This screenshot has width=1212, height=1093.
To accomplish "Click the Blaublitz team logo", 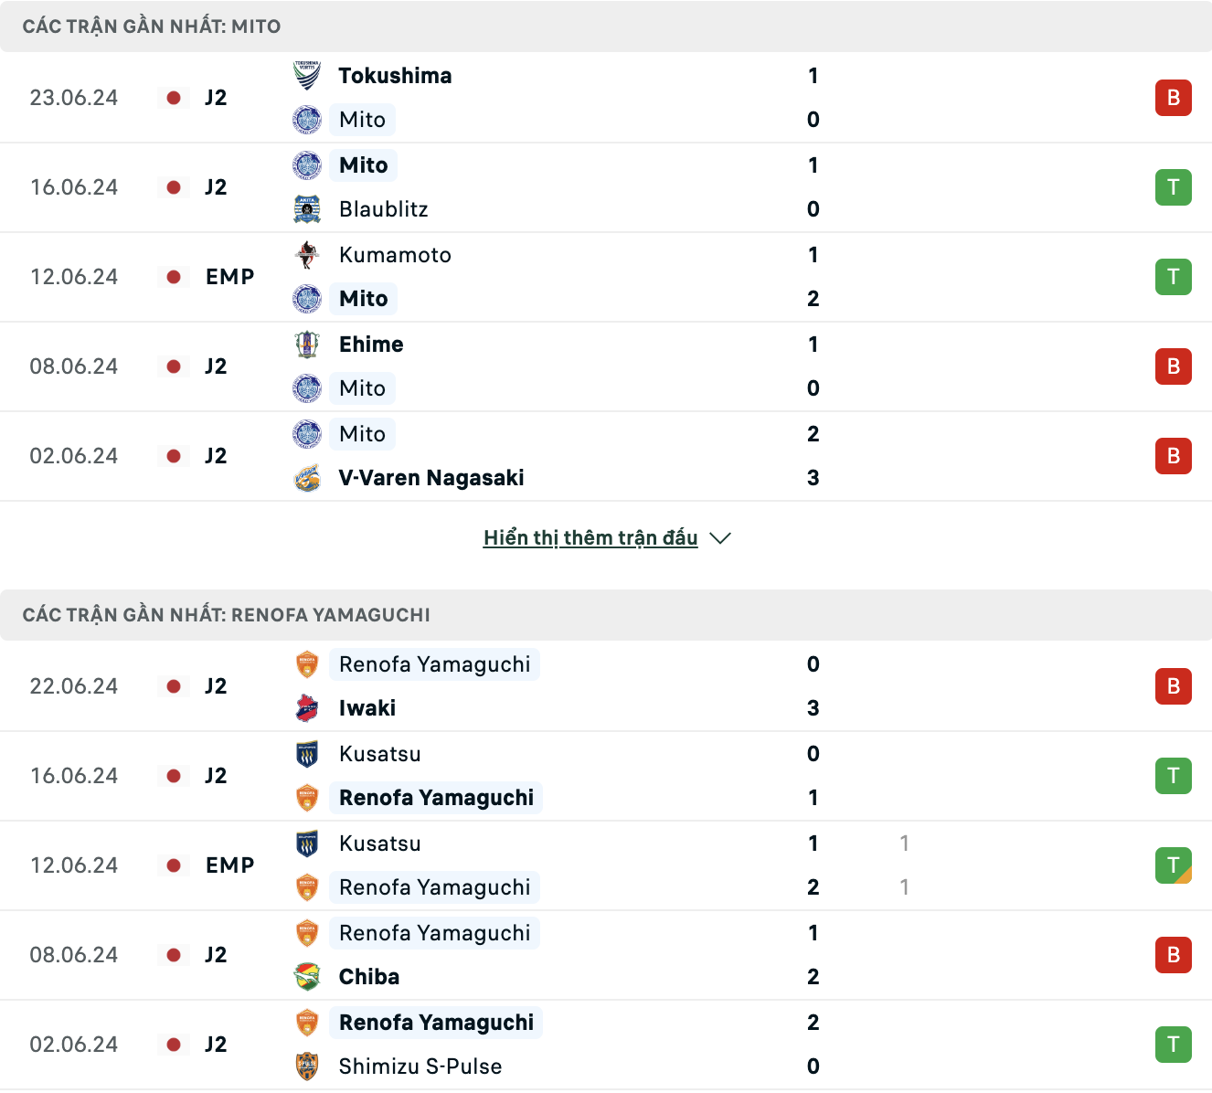I will click(307, 209).
